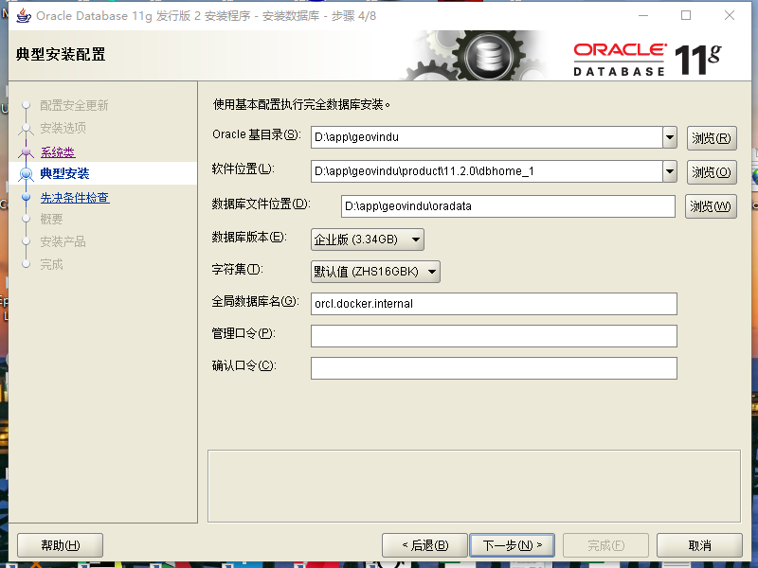Click the 安装选项 step label
Viewport: 758px width, 568px height.
[63, 128]
